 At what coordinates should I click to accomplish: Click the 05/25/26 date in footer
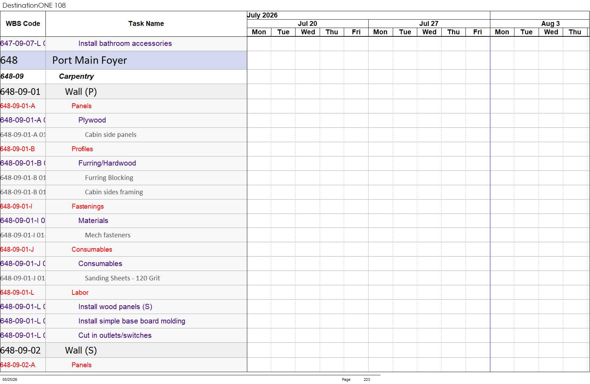click(x=10, y=379)
